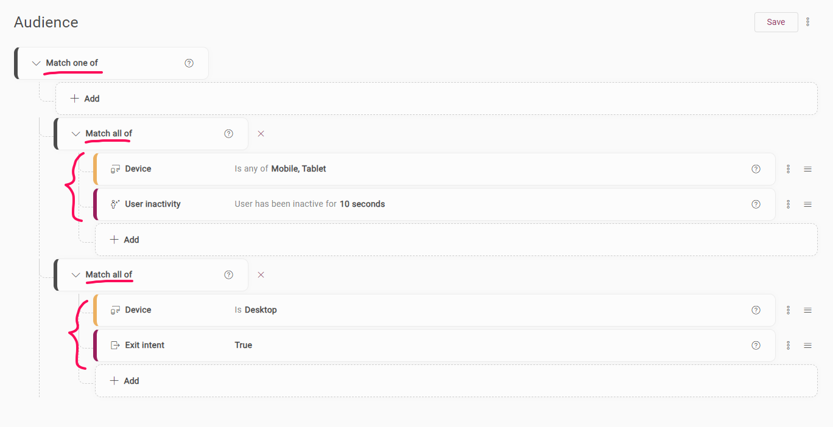This screenshot has height=427, width=833.
Task: Open help for Exit intent condition
Action: 756,345
